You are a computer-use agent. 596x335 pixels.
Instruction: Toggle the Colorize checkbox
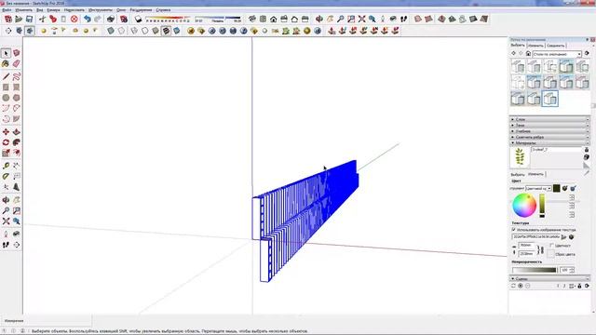pos(552,246)
